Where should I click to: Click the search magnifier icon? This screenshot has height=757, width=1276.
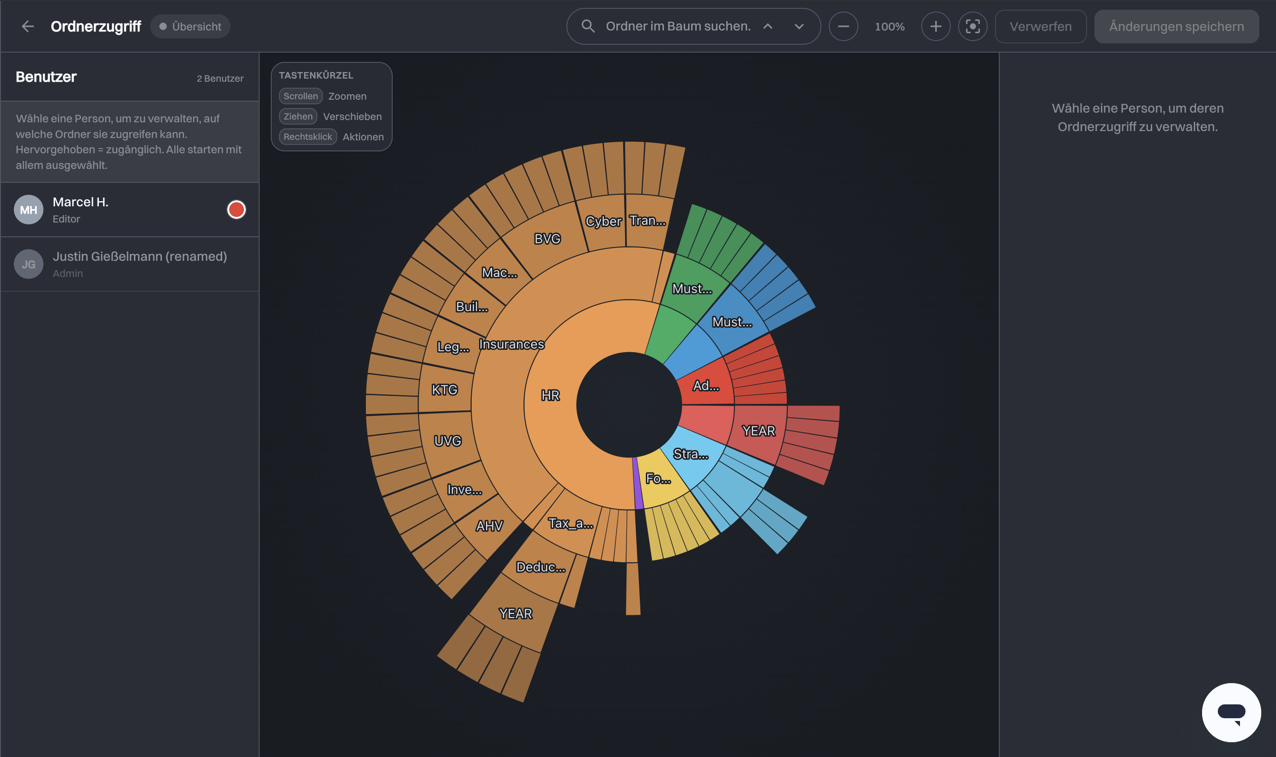pos(588,26)
